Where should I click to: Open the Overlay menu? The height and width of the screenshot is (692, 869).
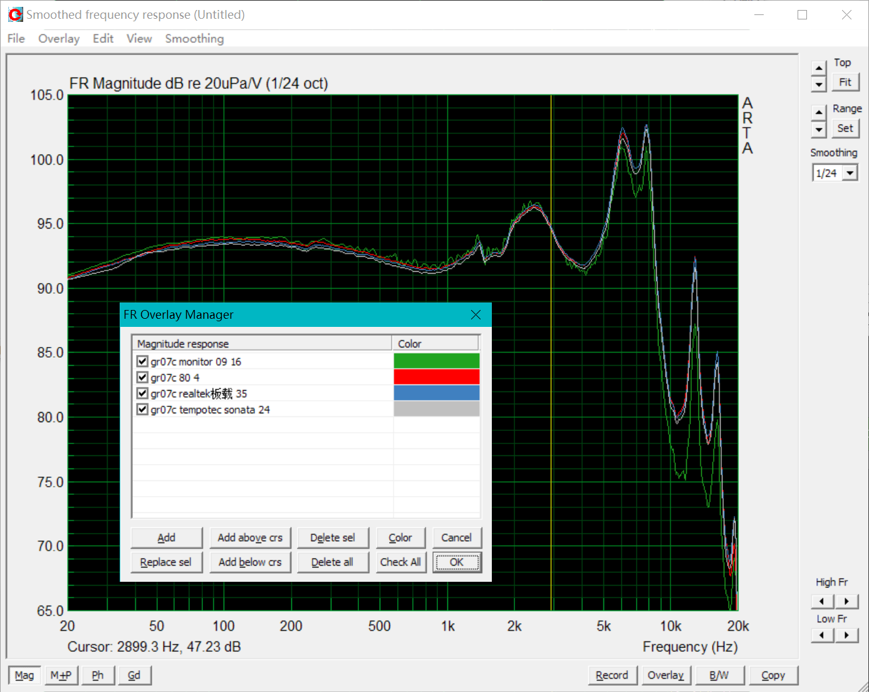pyautogui.click(x=58, y=38)
